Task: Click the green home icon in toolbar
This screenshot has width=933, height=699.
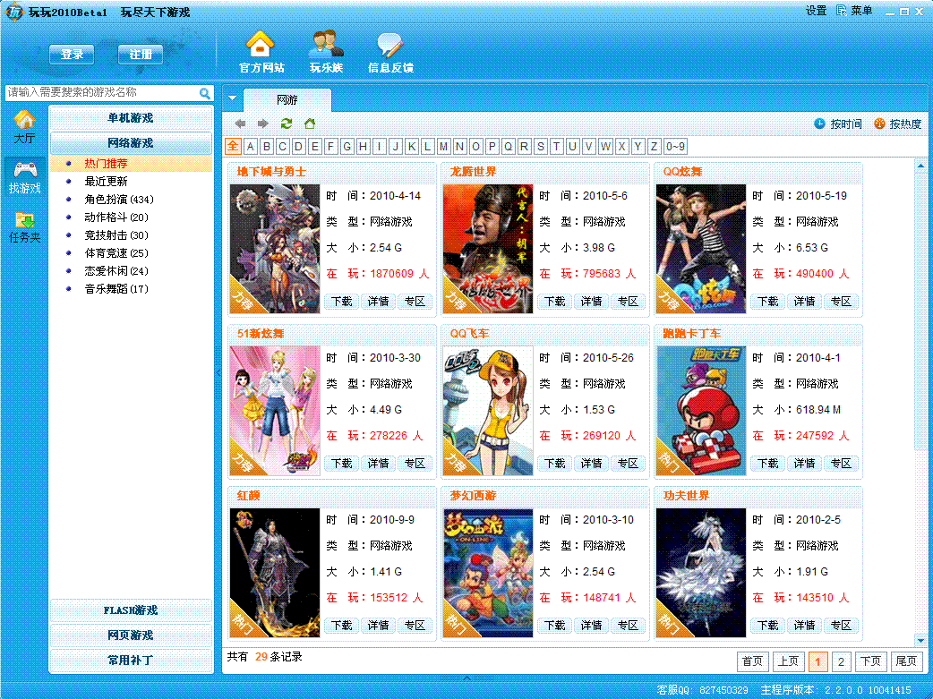Action: coord(310,124)
